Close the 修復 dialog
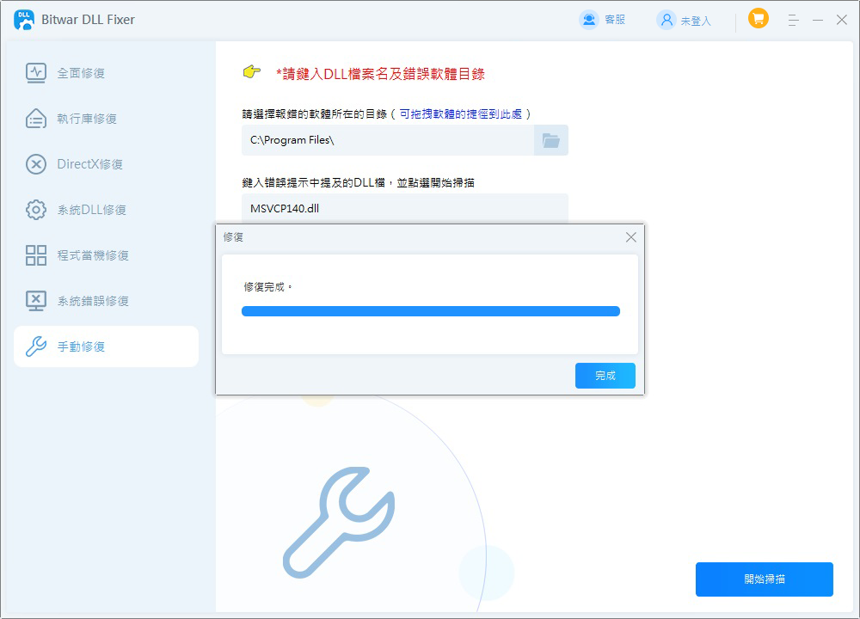 (x=630, y=237)
